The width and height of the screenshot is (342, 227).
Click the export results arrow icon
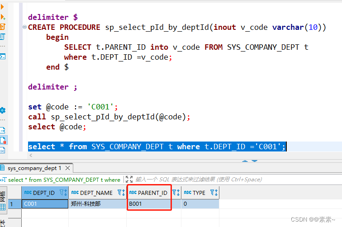3,130
